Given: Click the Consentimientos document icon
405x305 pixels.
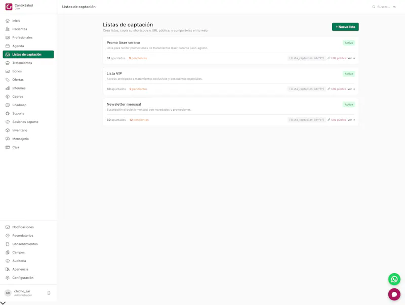Looking at the screenshot, I should pos(8,244).
